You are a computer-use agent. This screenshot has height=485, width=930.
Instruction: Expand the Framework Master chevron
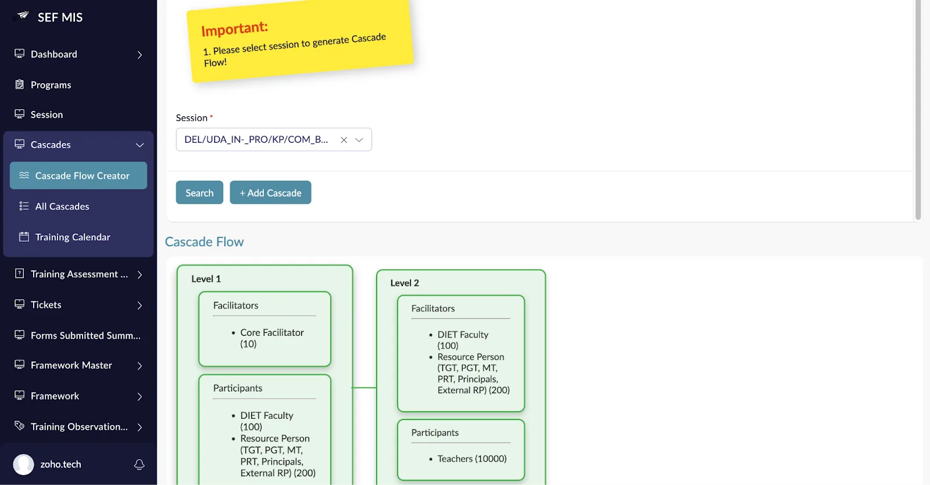tap(139, 366)
